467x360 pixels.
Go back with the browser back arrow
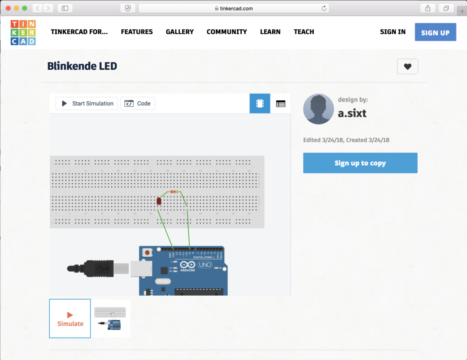[37, 8]
